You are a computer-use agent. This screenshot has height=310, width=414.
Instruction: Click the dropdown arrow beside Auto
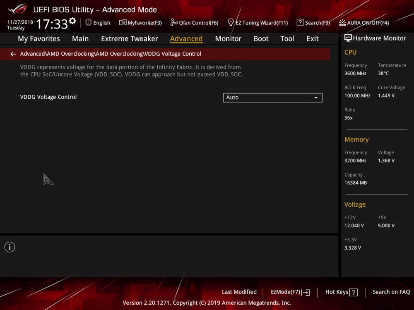point(316,98)
